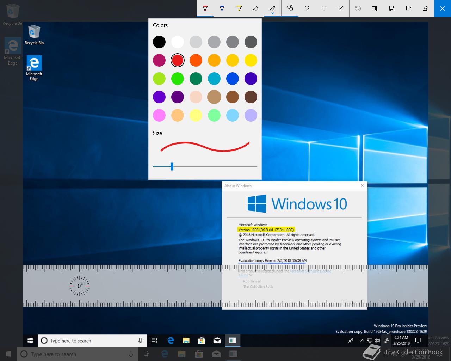Pick the darkest brown swatch
This screenshot has height=361, width=451.
(251, 97)
